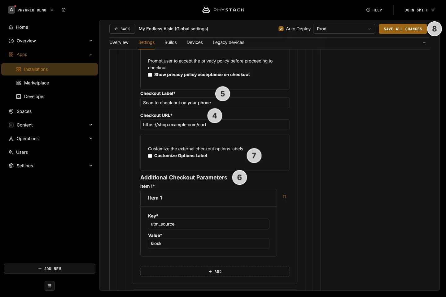Click the Overview gauge icon
This screenshot has width=446, height=297.
(11, 41)
